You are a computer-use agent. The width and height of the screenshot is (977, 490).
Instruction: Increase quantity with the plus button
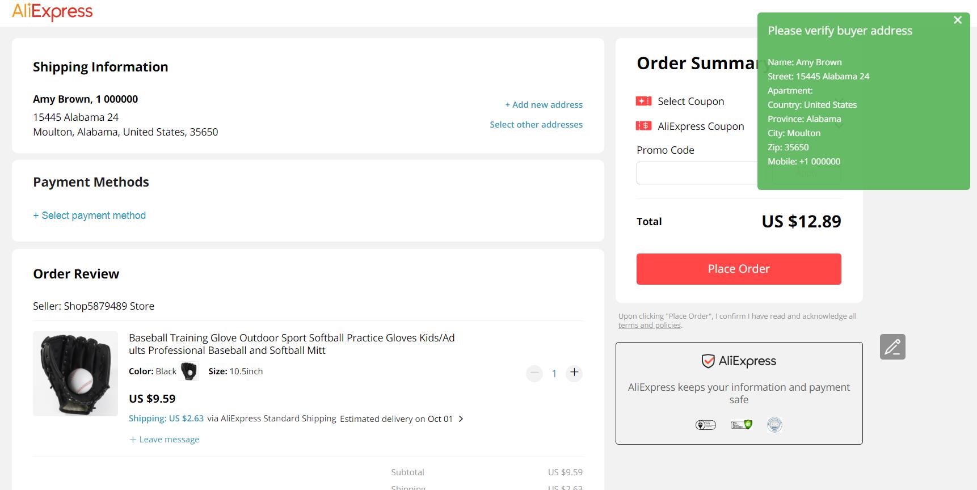click(574, 373)
